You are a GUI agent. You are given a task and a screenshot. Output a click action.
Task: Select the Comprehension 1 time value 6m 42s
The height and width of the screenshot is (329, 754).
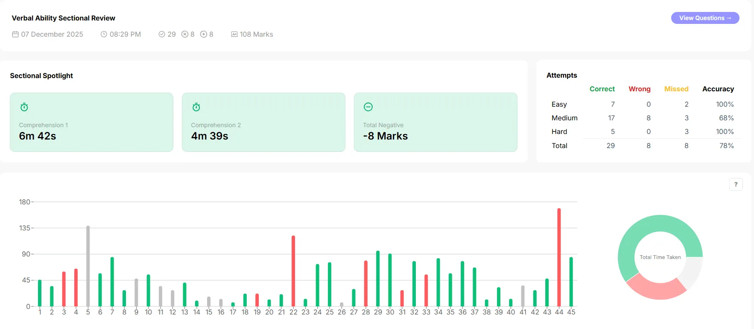[x=38, y=136]
